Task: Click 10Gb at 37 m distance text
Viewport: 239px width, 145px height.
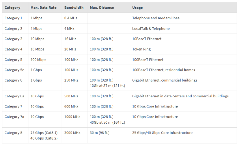Action: pyautogui.click(x=107, y=86)
